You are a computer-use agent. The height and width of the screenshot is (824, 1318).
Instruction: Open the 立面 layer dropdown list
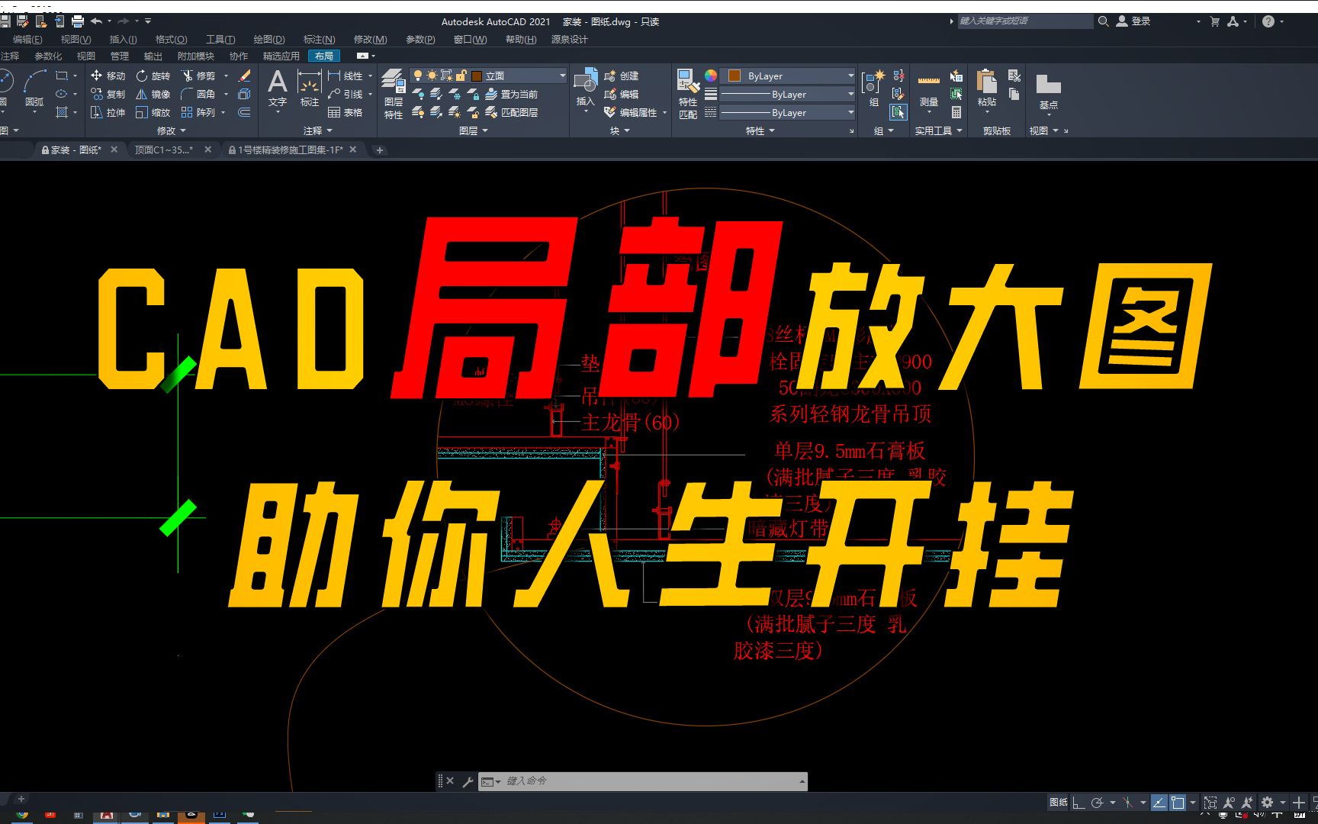(562, 75)
